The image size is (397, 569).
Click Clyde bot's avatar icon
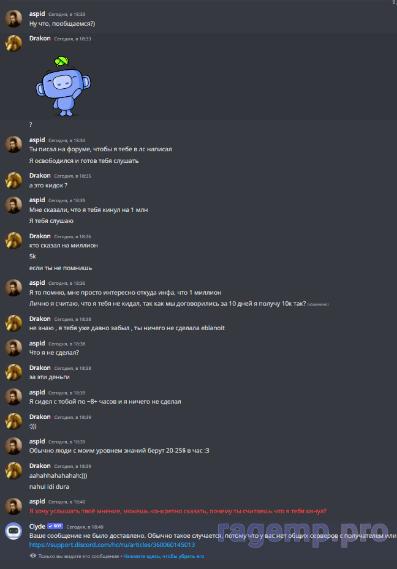point(13,531)
